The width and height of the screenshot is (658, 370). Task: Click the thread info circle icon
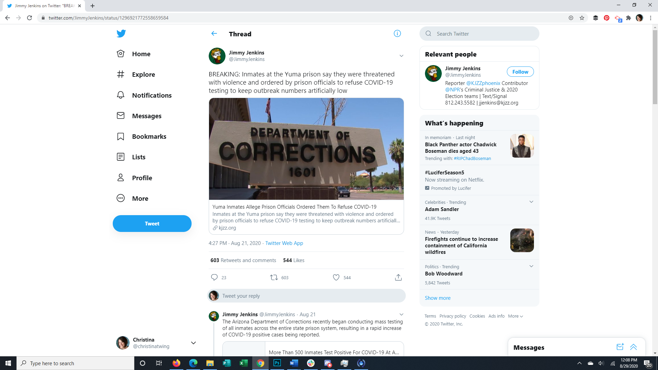[x=397, y=34]
